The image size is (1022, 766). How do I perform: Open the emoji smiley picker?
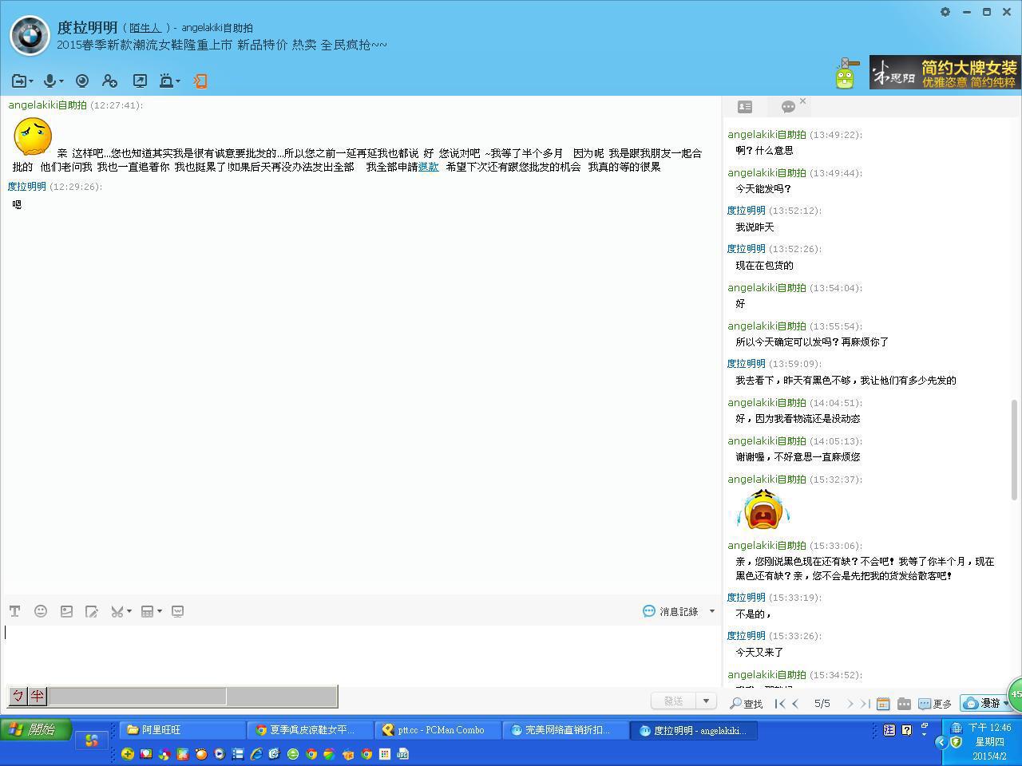(x=41, y=611)
